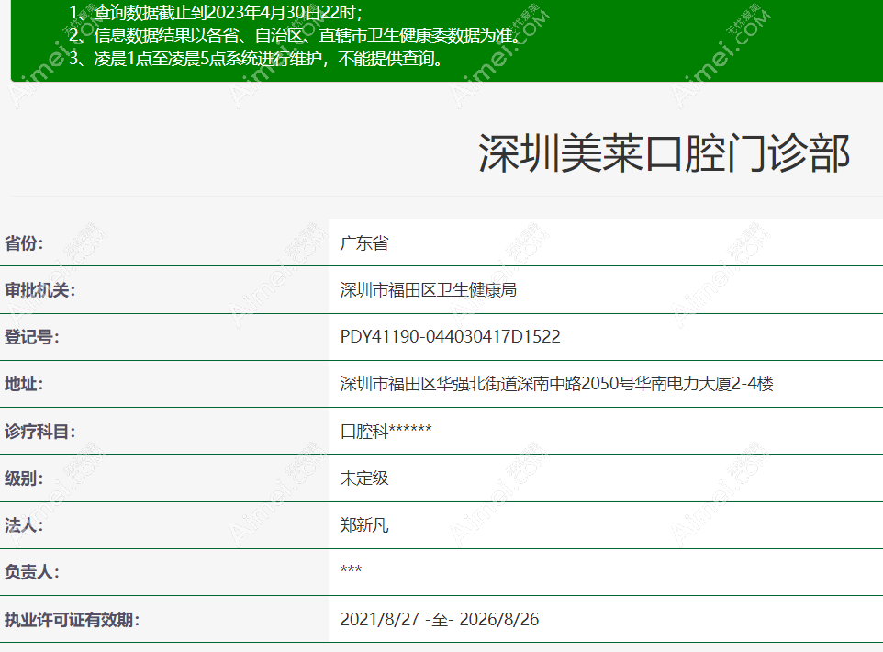Select the 执业许可证有效期 label

pyautogui.click(x=72, y=620)
